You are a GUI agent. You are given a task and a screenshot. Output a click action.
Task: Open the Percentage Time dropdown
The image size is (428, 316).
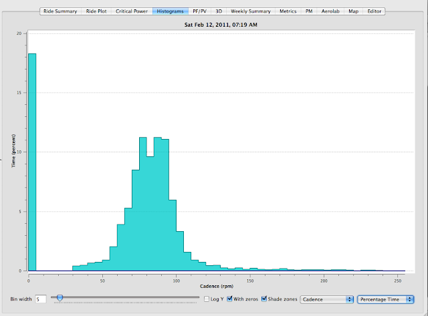pyautogui.click(x=386, y=299)
